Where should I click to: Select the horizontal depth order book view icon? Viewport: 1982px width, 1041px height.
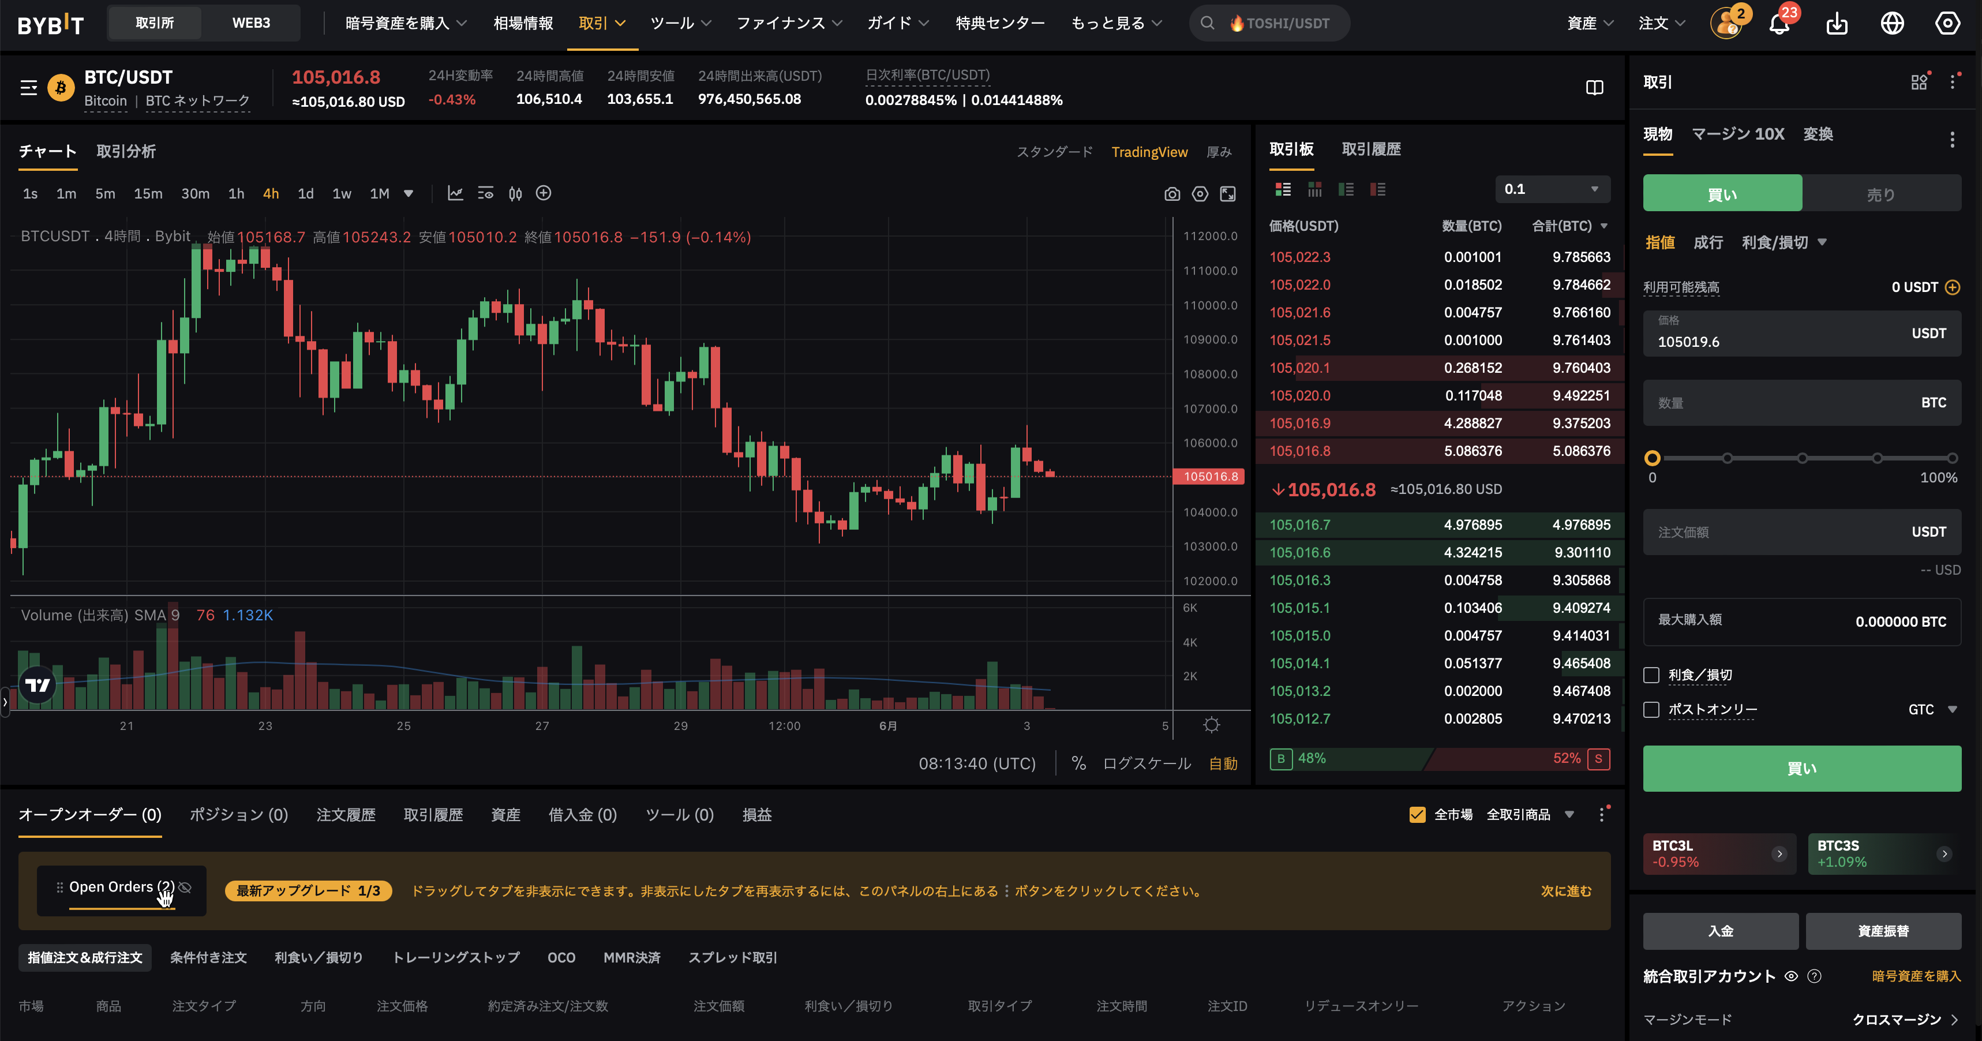click(1314, 189)
